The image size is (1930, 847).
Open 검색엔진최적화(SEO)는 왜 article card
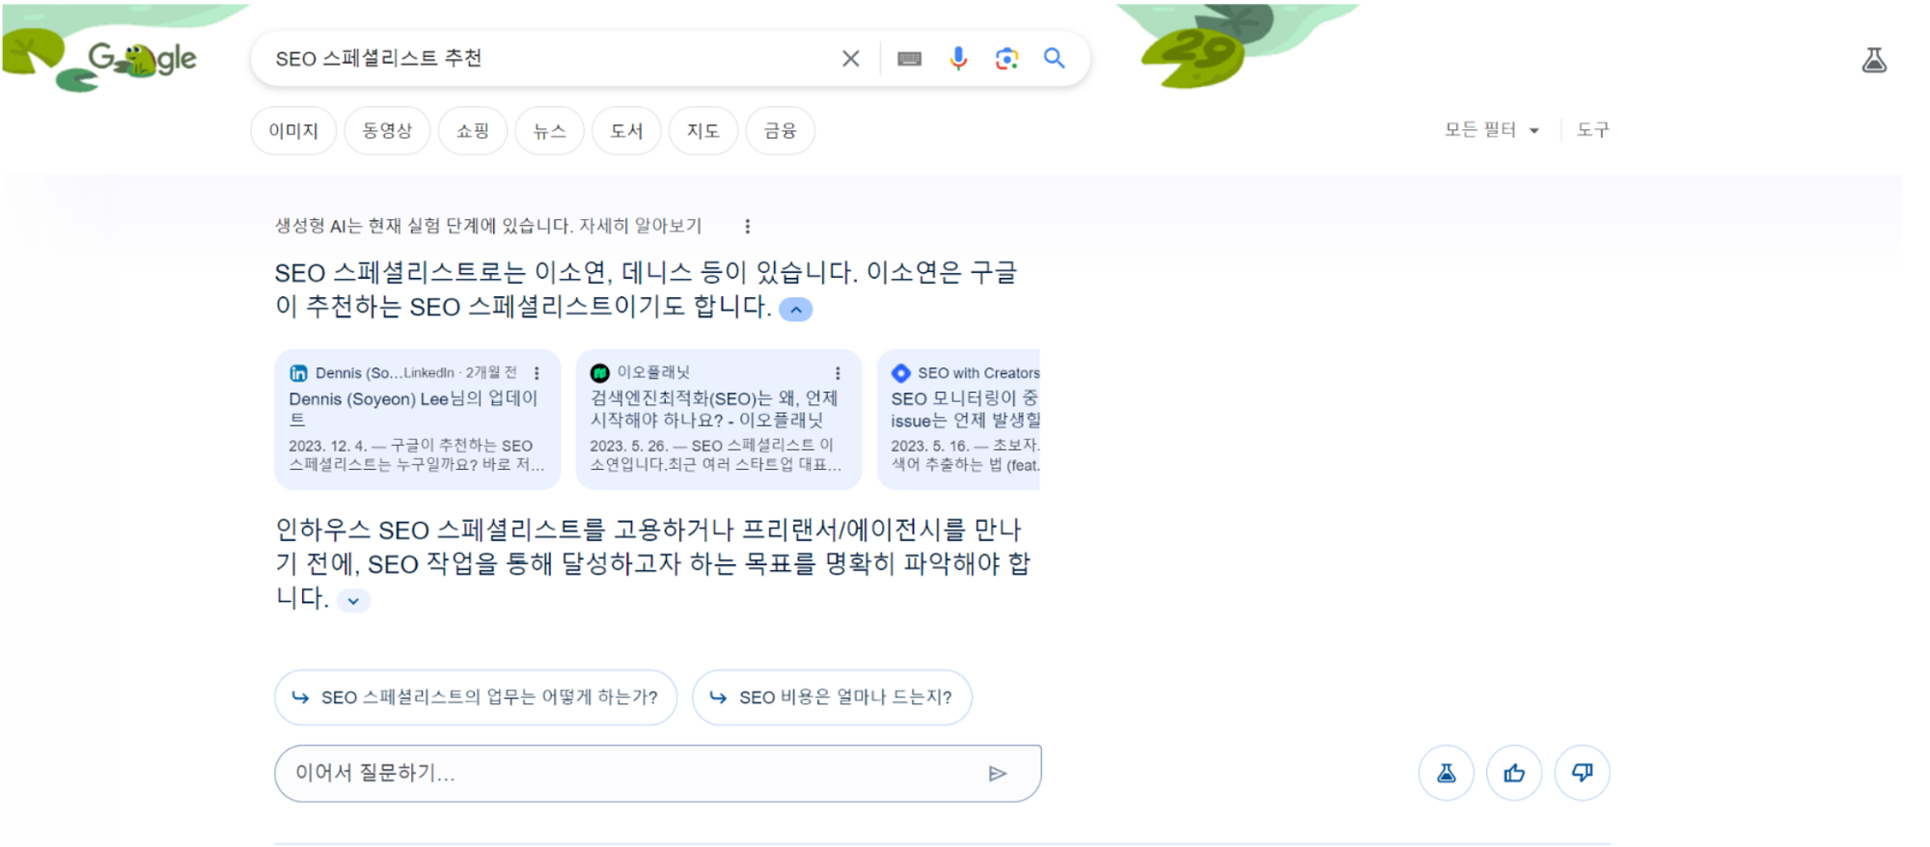pyautogui.click(x=719, y=420)
